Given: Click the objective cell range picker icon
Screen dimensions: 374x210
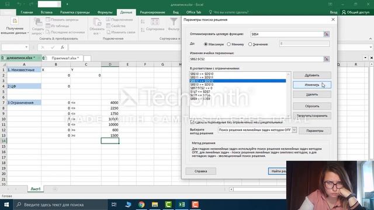Looking at the screenshot, I should (x=326, y=34).
